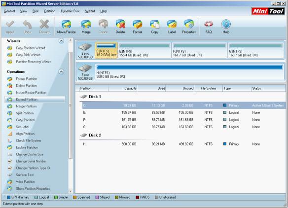The width and height of the screenshot is (288, 208).
Task: Select C: partition block in disk map
Action: pos(106,50)
